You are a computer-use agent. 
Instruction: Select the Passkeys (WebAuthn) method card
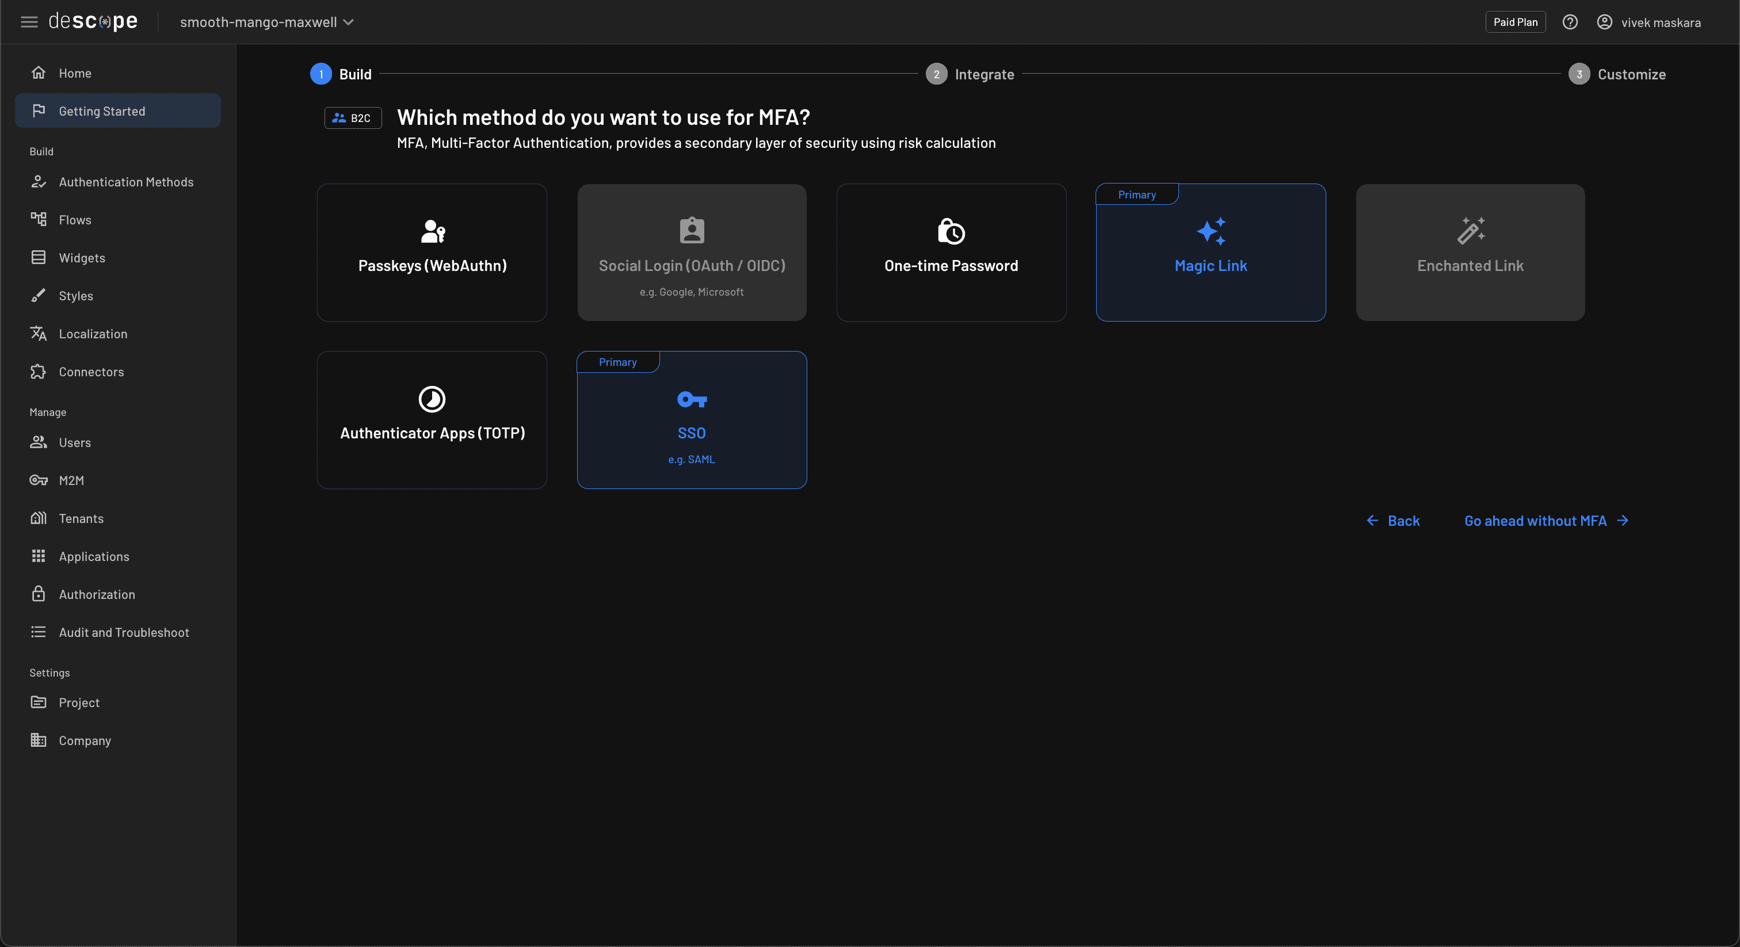[432, 253]
